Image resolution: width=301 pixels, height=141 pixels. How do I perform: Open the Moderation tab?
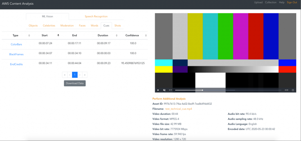[x=67, y=26]
